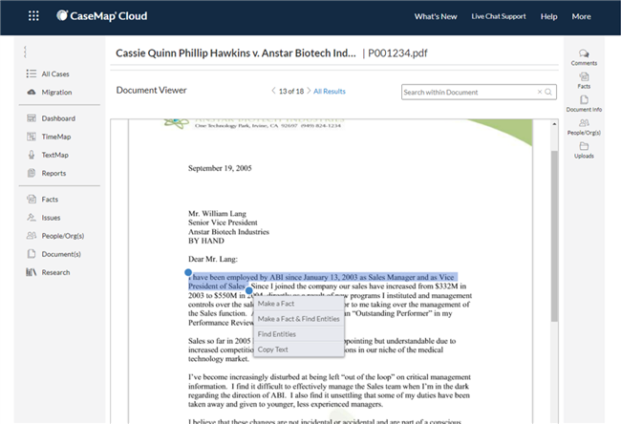621x424 pixels.
Task: Click the search magnifier icon
Action: 548,92
